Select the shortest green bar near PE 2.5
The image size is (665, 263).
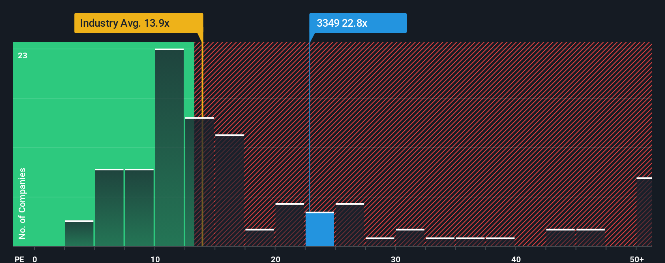click(x=79, y=233)
